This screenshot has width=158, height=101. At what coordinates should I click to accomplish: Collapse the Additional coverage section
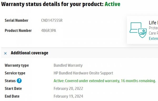click(x=5, y=53)
